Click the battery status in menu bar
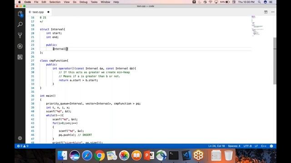 click(x=225, y=2)
